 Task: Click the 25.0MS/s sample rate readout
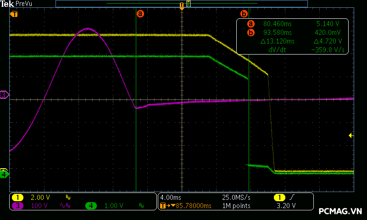point(236,198)
